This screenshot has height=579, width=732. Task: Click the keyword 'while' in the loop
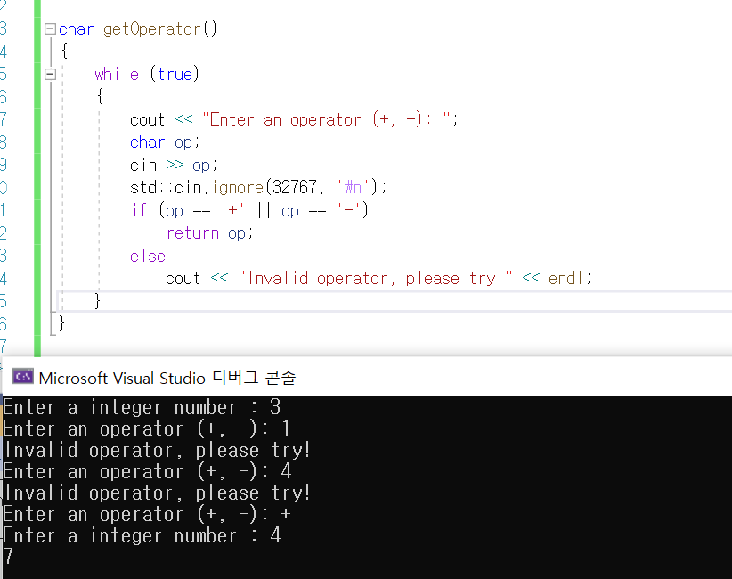pos(117,74)
